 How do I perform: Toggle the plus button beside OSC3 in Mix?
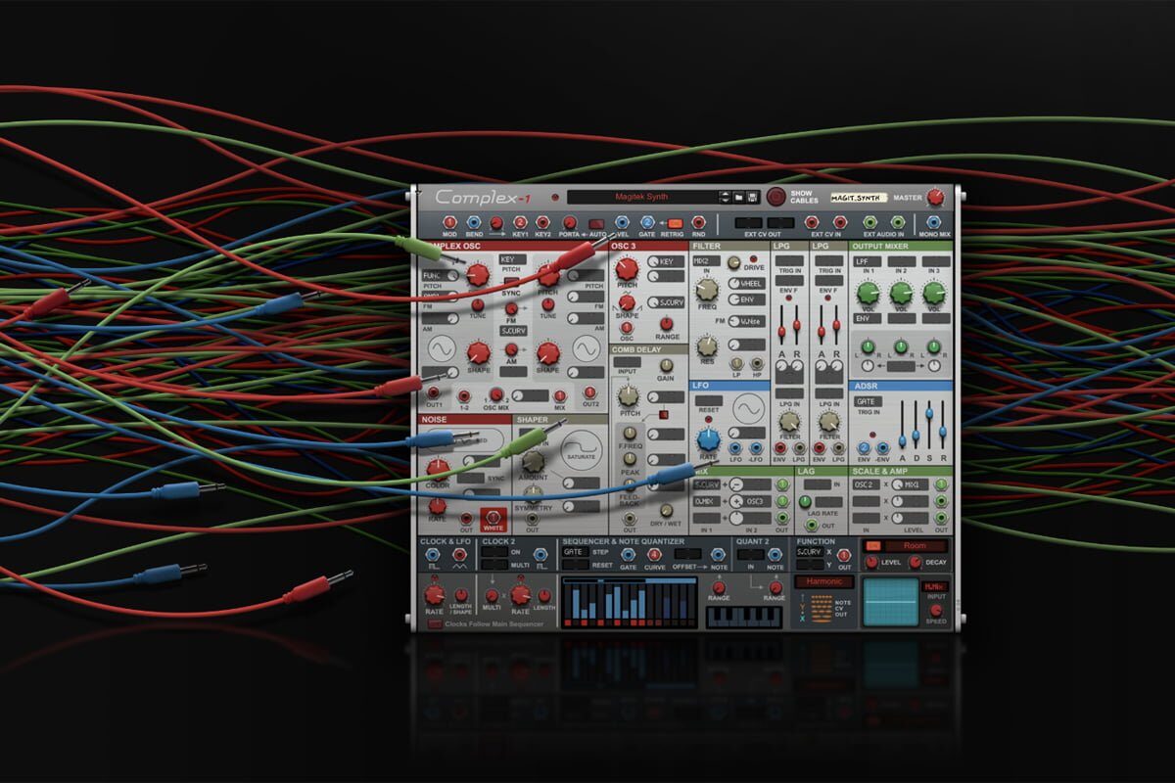click(736, 501)
